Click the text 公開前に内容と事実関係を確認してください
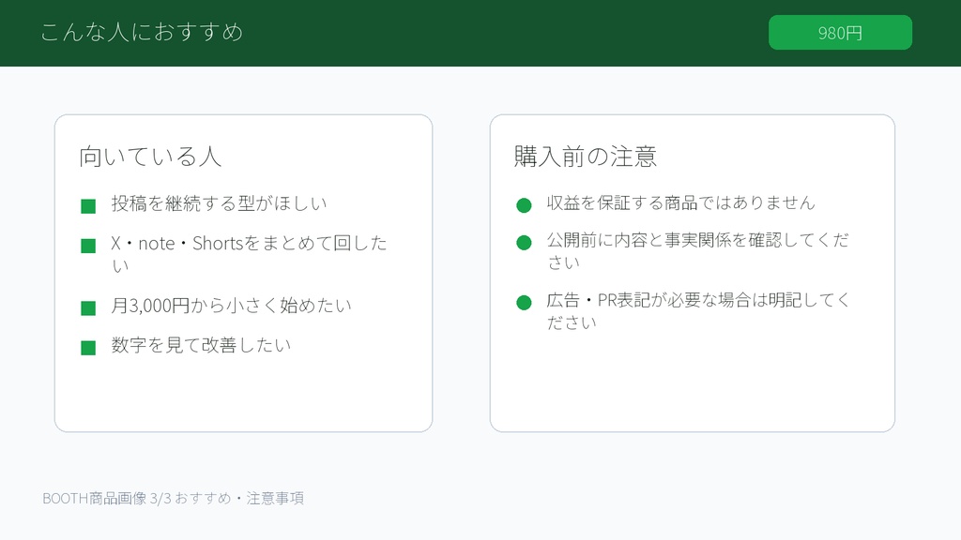The width and height of the screenshot is (961, 540). (x=698, y=251)
